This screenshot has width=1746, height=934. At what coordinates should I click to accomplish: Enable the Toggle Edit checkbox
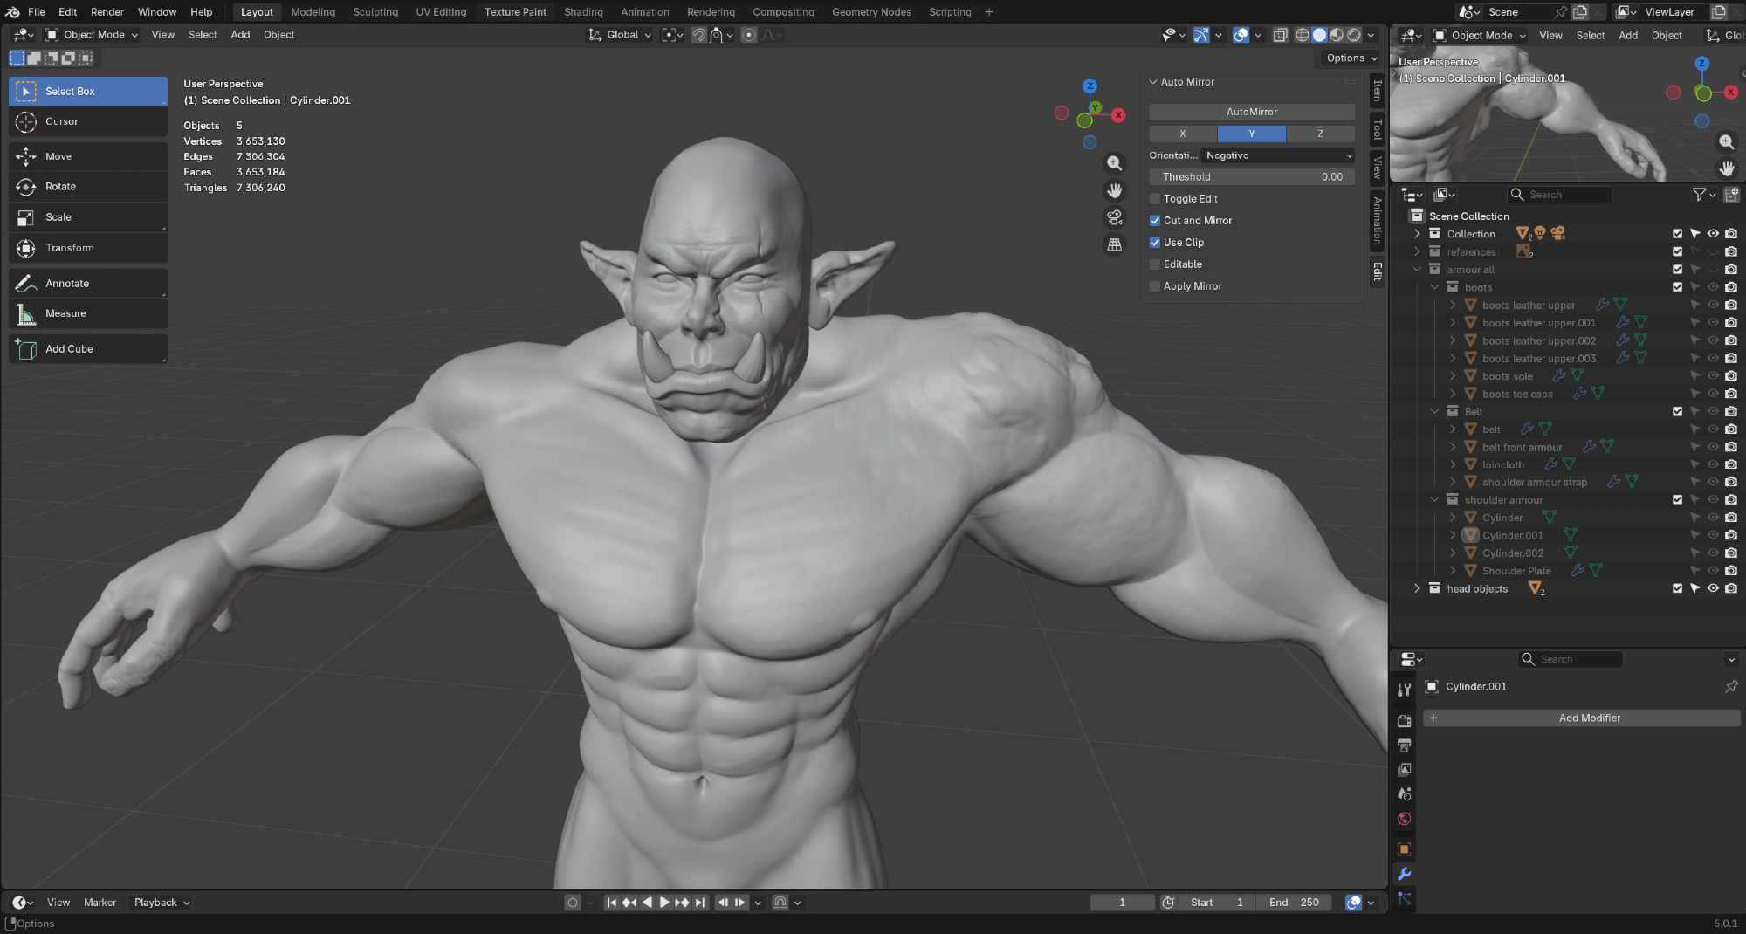1155,199
